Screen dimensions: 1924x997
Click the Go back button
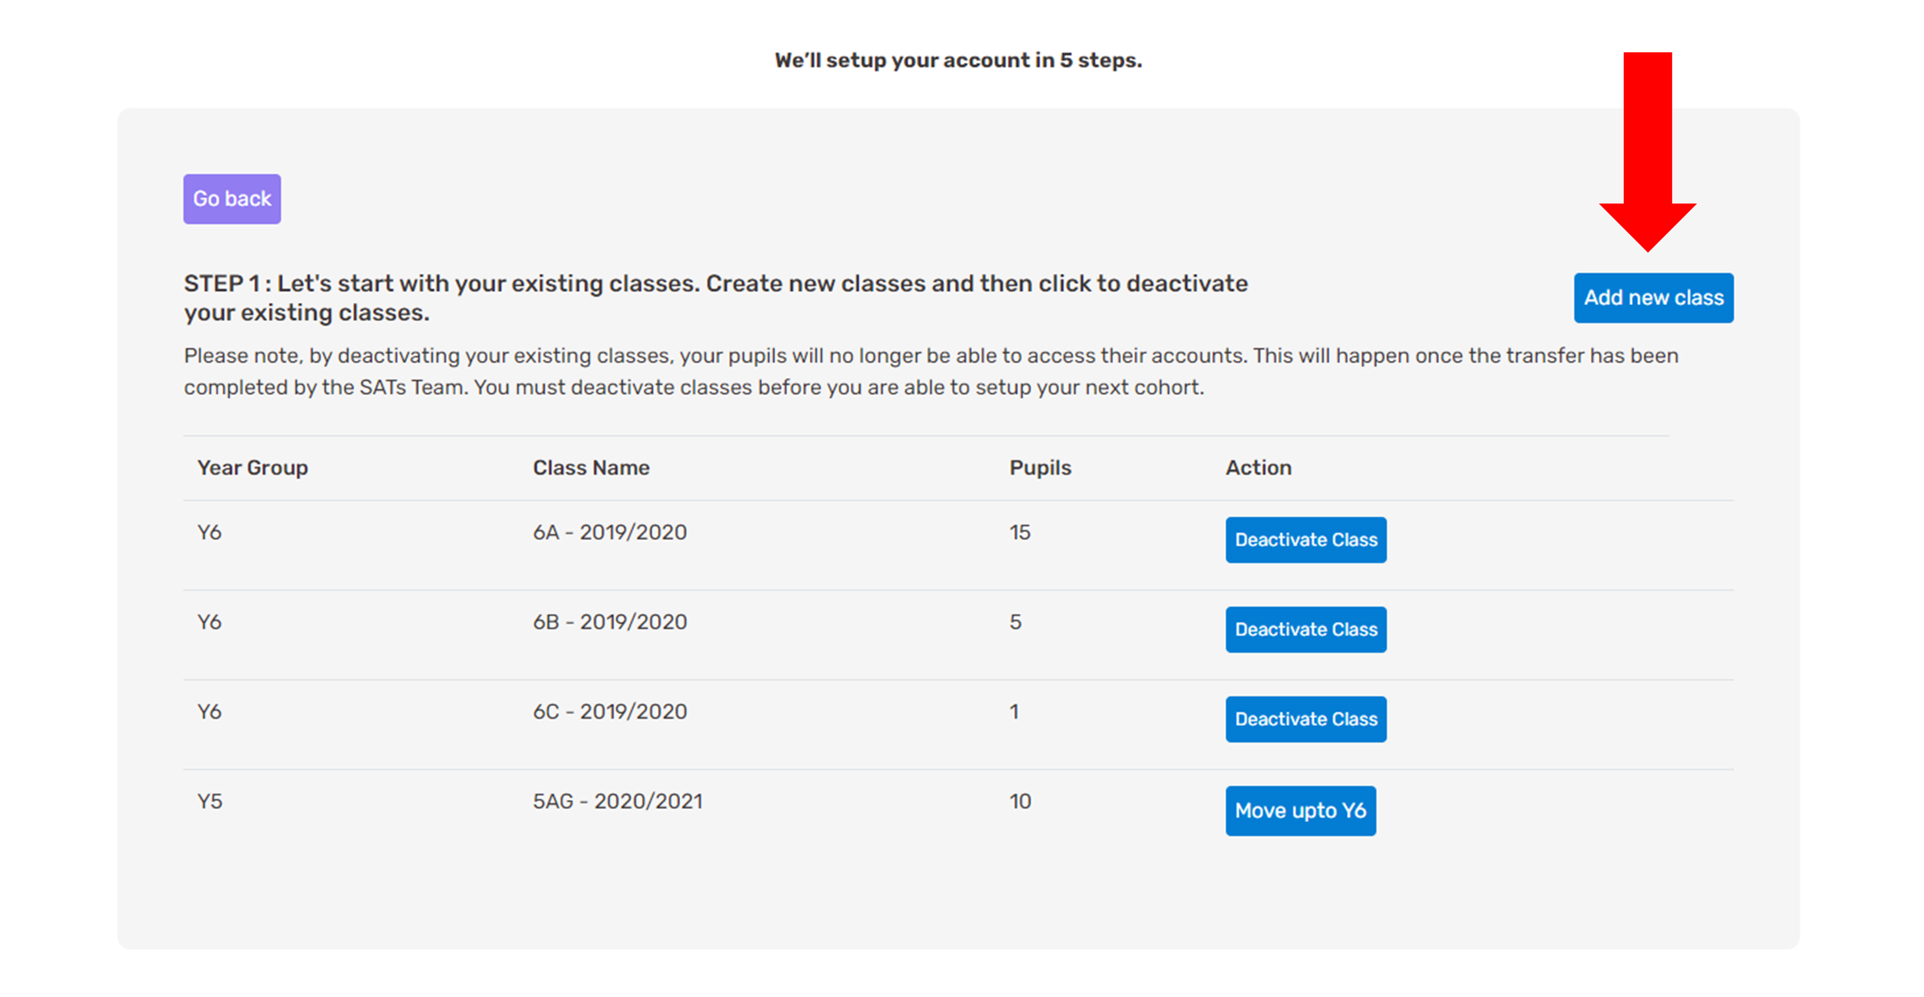click(232, 198)
